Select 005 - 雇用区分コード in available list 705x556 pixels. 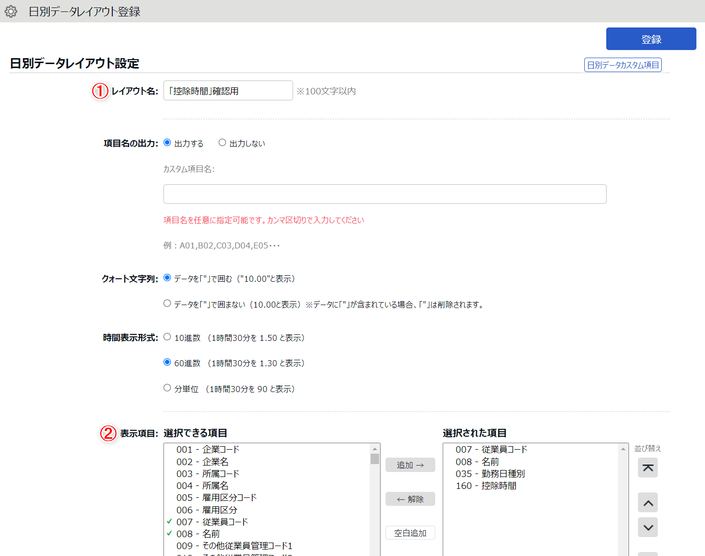(267, 497)
